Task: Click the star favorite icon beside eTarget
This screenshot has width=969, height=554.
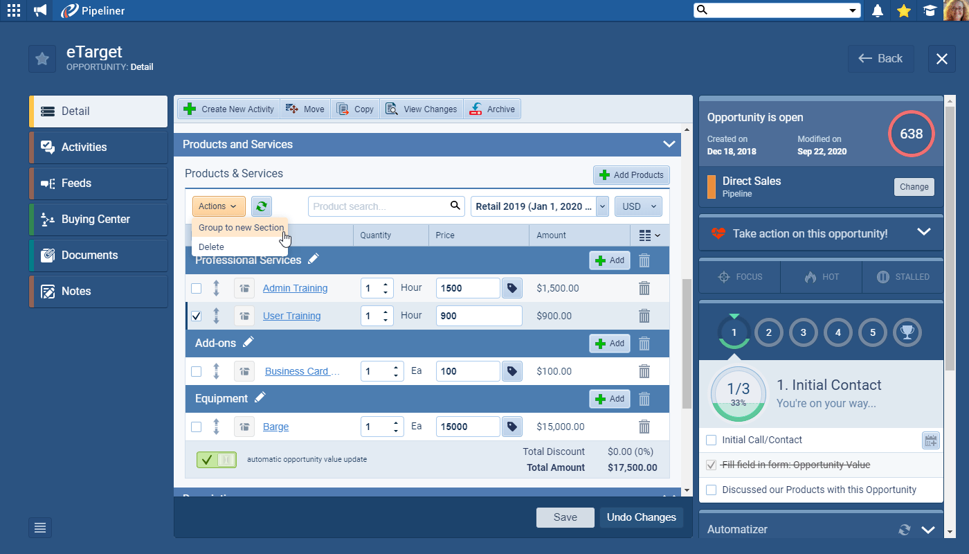Action: point(42,59)
